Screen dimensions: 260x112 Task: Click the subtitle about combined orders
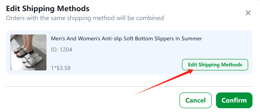tap(85, 18)
